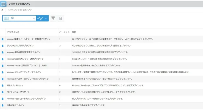Image resolution: width=203 pixels, height=110 pixels.
Task: Open record details for kintone グリッドエディタープラグイン
Action: pos(2,72)
